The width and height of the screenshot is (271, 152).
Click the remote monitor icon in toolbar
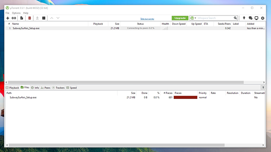[x=256, y=18]
